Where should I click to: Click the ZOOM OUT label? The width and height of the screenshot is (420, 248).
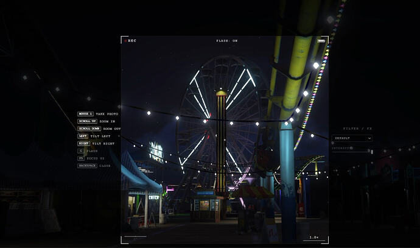click(112, 129)
